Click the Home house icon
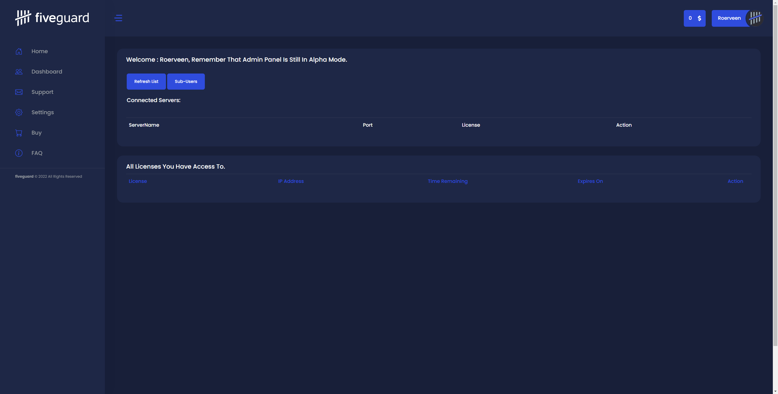Image resolution: width=778 pixels, height=394 pixels. tap(19, 51)
